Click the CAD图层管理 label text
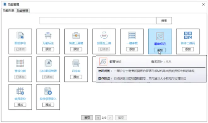 pyautogui.click(x=48, y=71)
